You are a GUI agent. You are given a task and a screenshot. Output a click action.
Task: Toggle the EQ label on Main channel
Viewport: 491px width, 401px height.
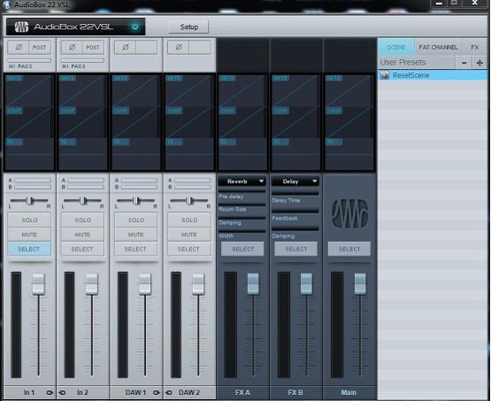(x=334, y=142)
